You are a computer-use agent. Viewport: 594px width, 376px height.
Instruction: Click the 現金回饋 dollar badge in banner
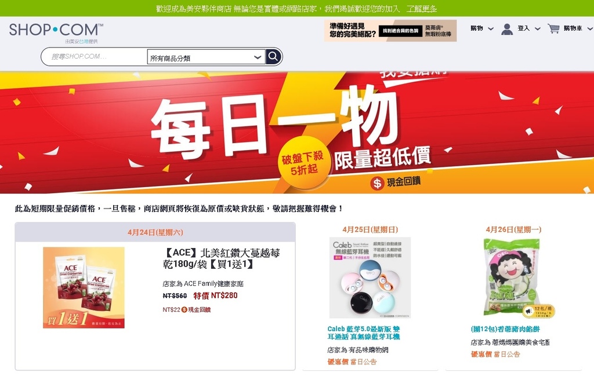(377, 183)
